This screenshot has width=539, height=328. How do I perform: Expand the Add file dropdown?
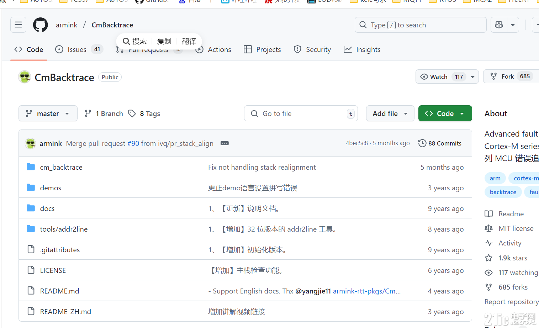point(390,113)
